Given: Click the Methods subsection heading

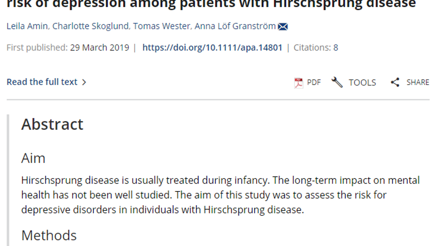Looking at the screenshot, I should 49,235.
